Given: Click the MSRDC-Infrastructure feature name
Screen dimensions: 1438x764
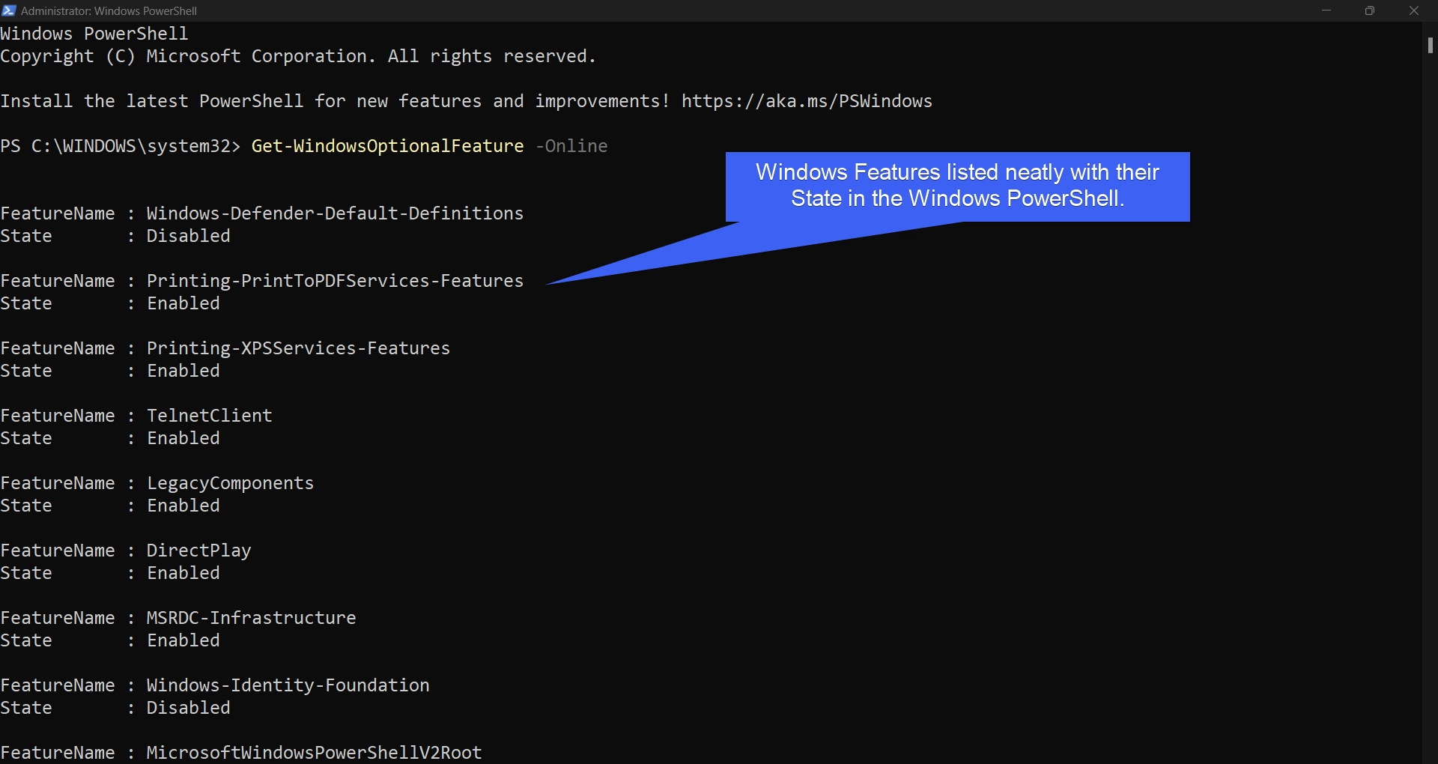Looking at the screenshot, I should 251,618.
